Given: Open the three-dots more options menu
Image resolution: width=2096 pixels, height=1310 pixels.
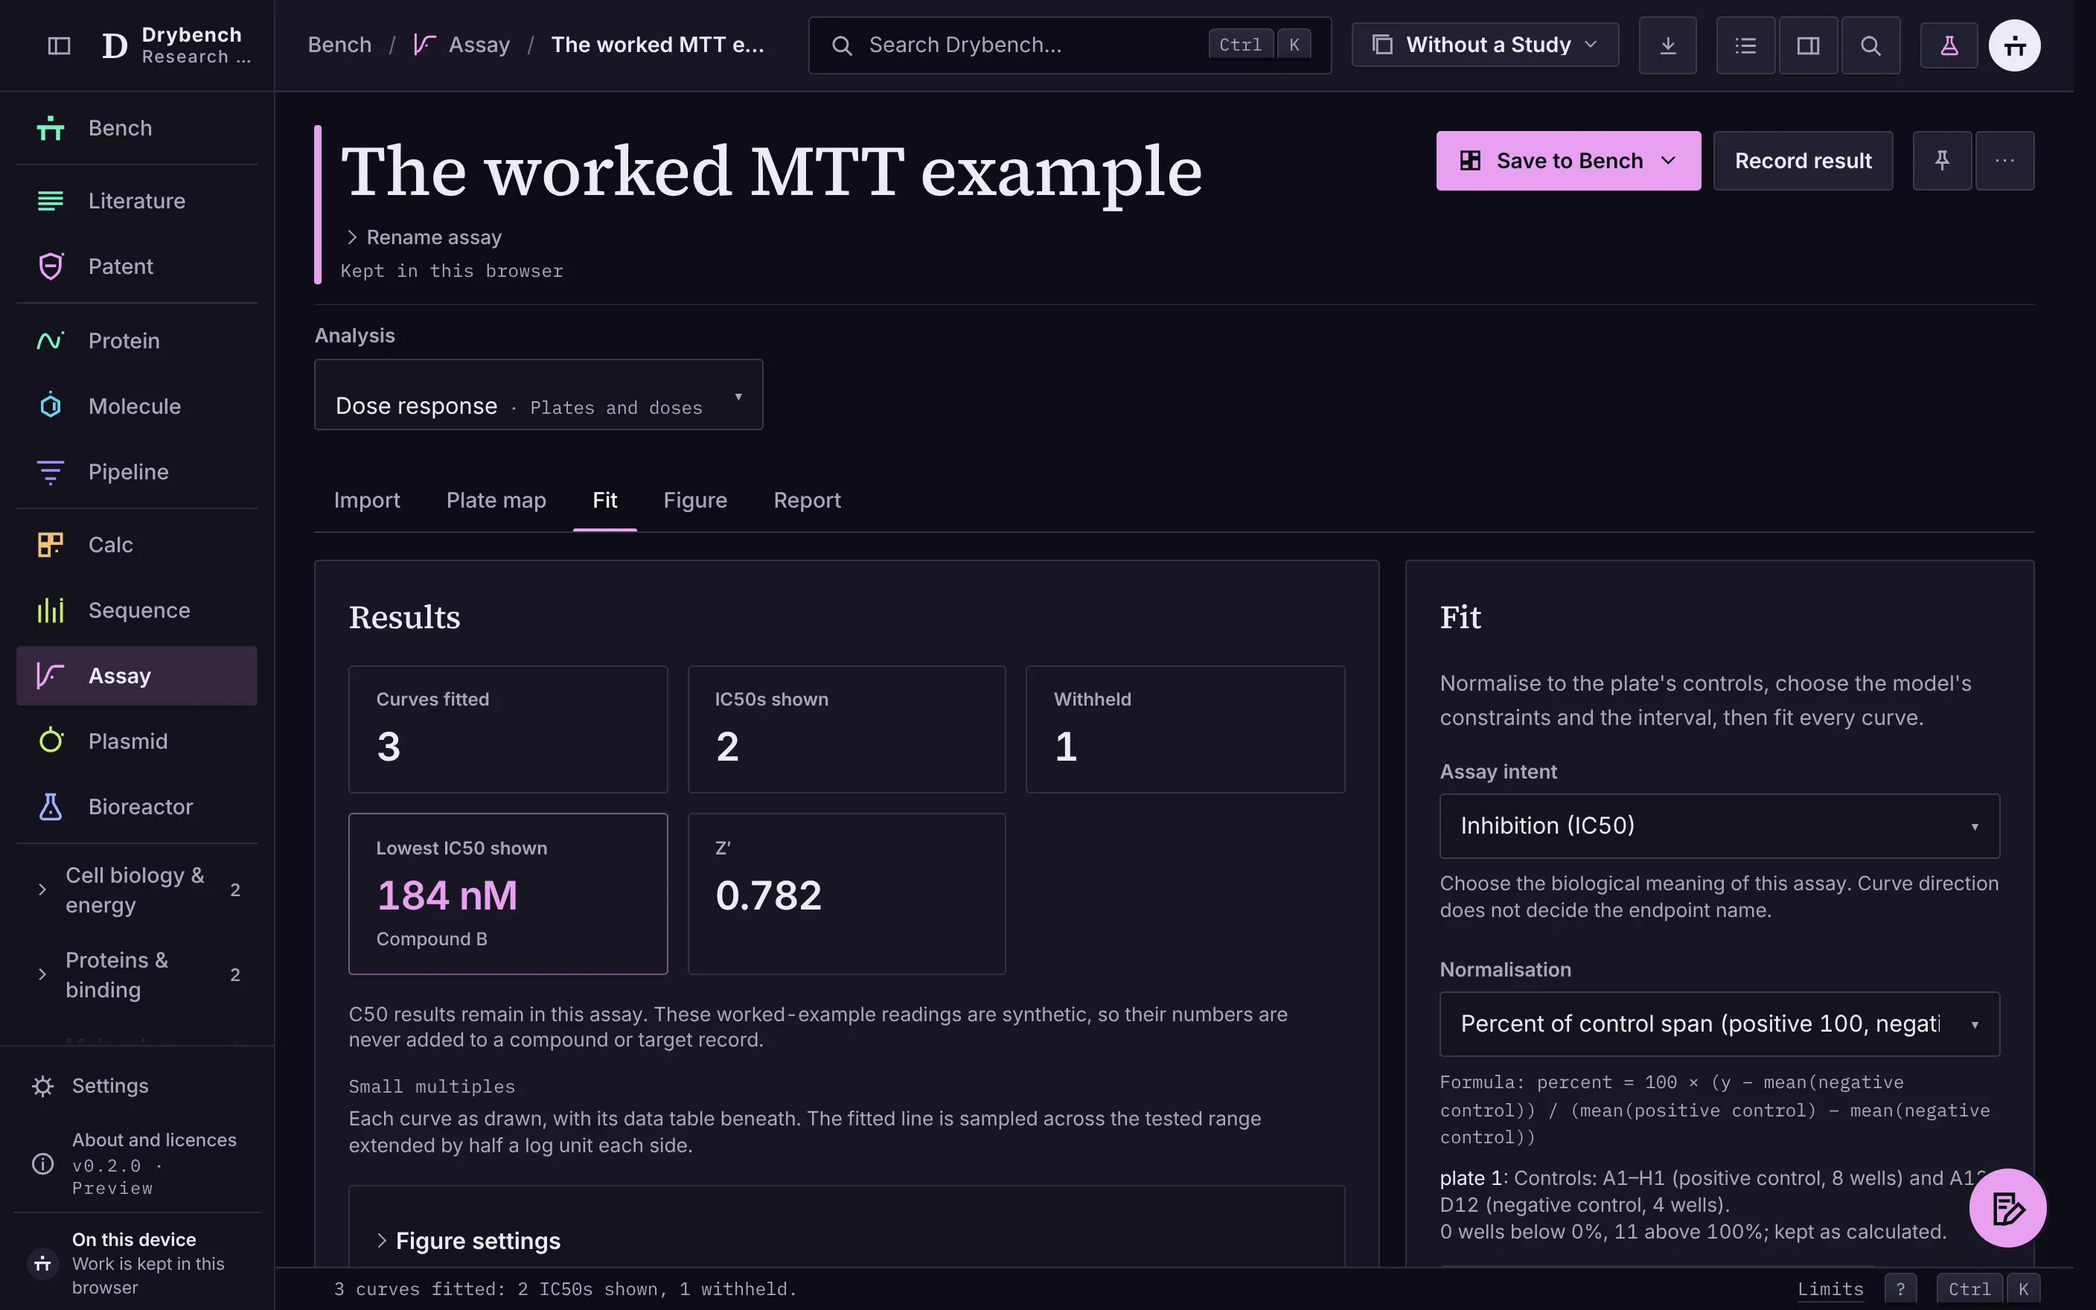Looking at the screenshot, I should click(2004, 160).
